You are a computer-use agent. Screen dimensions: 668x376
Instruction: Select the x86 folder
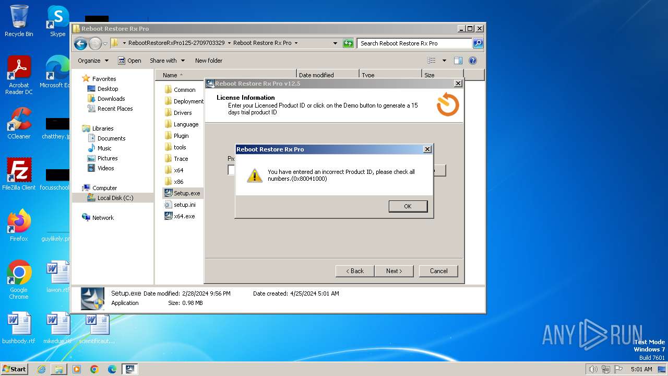[x=174, y=182]
